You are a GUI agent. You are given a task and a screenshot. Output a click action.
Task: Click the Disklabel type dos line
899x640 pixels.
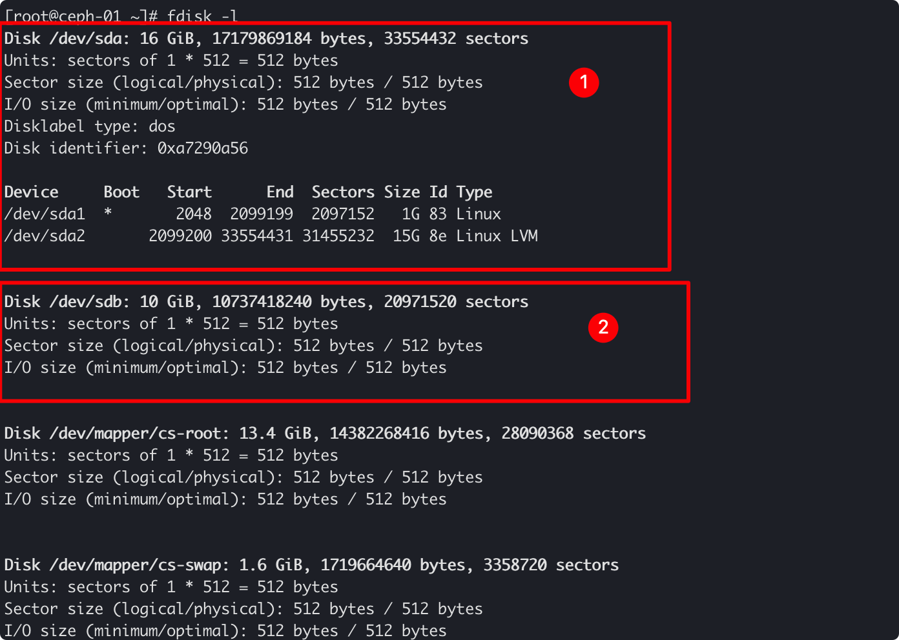pos(90,126)
